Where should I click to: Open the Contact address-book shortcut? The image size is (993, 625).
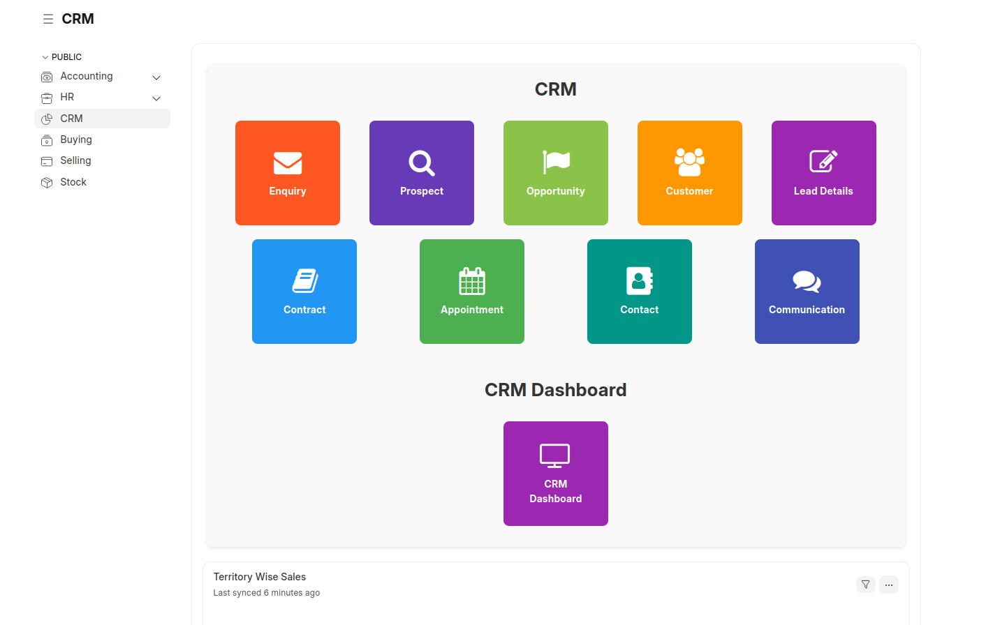(640, 291)
